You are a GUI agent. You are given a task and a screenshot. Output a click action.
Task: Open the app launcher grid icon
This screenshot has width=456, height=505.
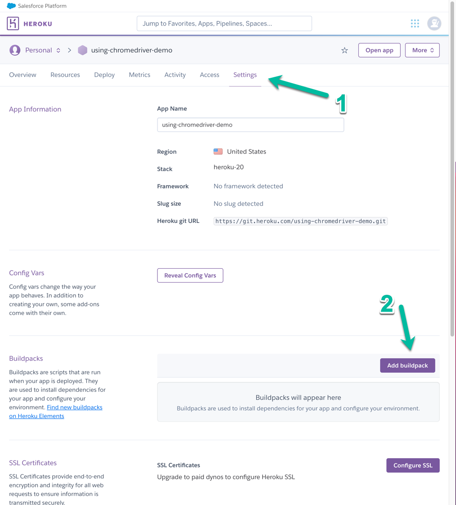(x=415, y=23)
